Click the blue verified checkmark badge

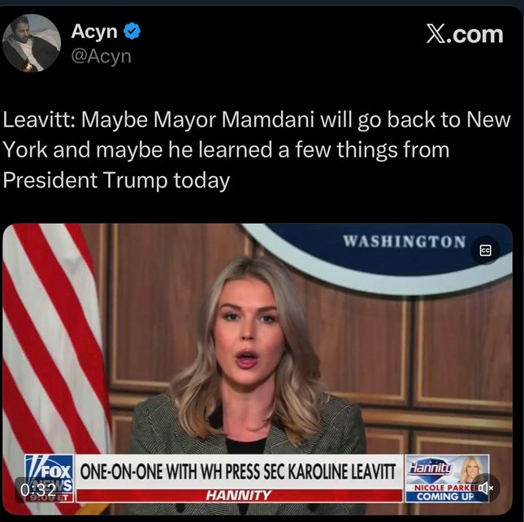tap(132, 32)
